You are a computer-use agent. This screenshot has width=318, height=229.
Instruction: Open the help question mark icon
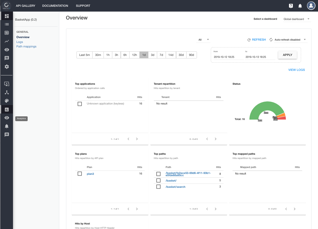[291, 6]
